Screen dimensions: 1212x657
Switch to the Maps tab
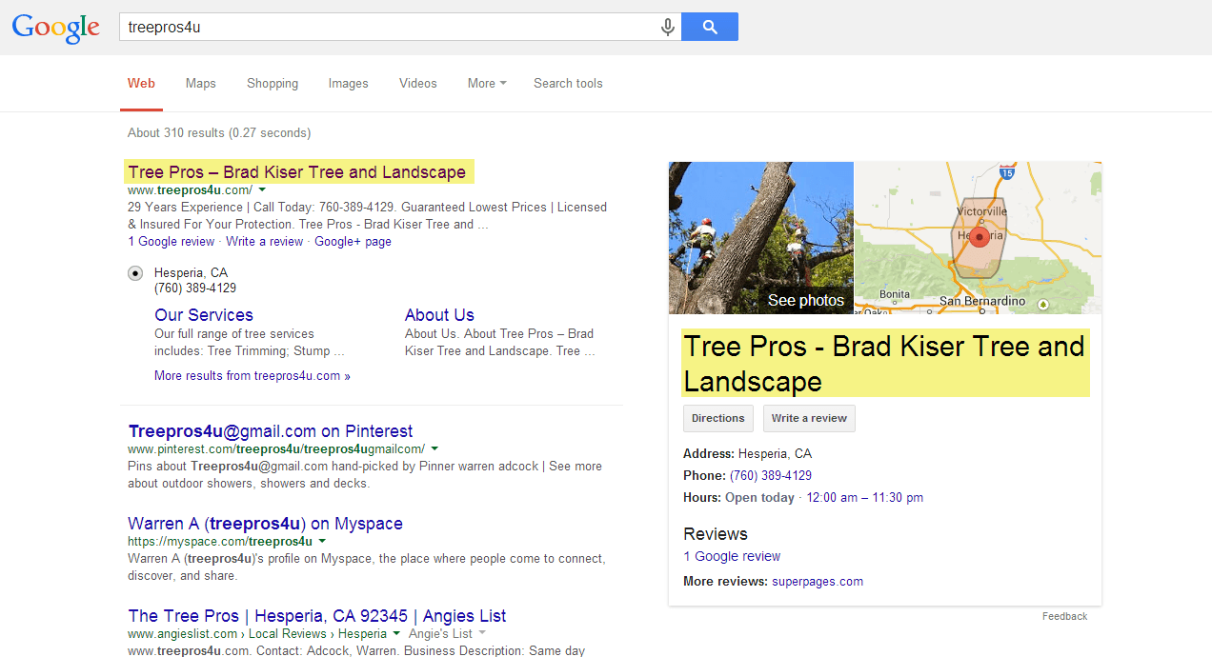click(201, 84)
